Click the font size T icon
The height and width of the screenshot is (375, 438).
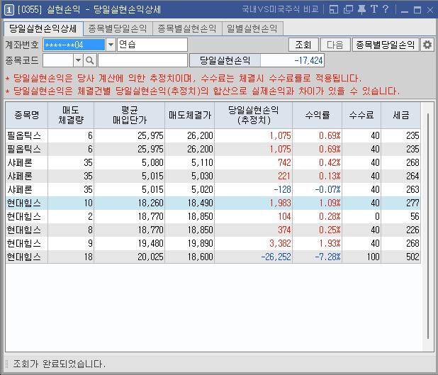[x=374, y=9]
